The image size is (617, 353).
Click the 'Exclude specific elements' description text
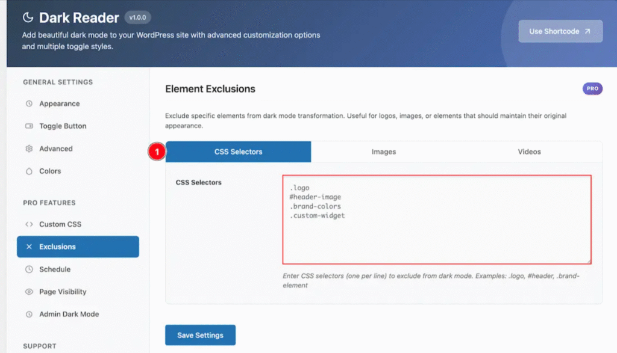tap(366, 120)
